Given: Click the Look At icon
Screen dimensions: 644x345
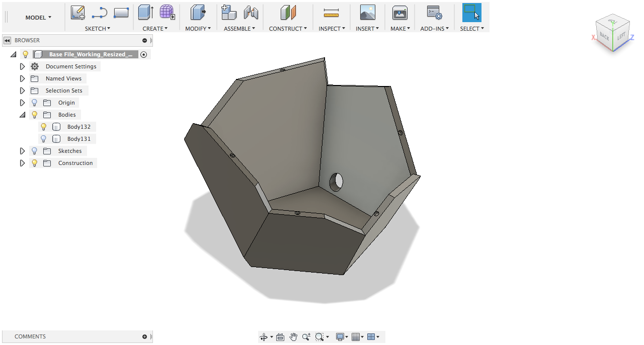Looking at the screenshot, I should pos(280,337).
